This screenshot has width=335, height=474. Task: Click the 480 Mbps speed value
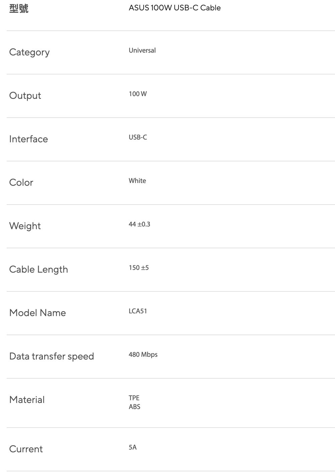point(143,355)
